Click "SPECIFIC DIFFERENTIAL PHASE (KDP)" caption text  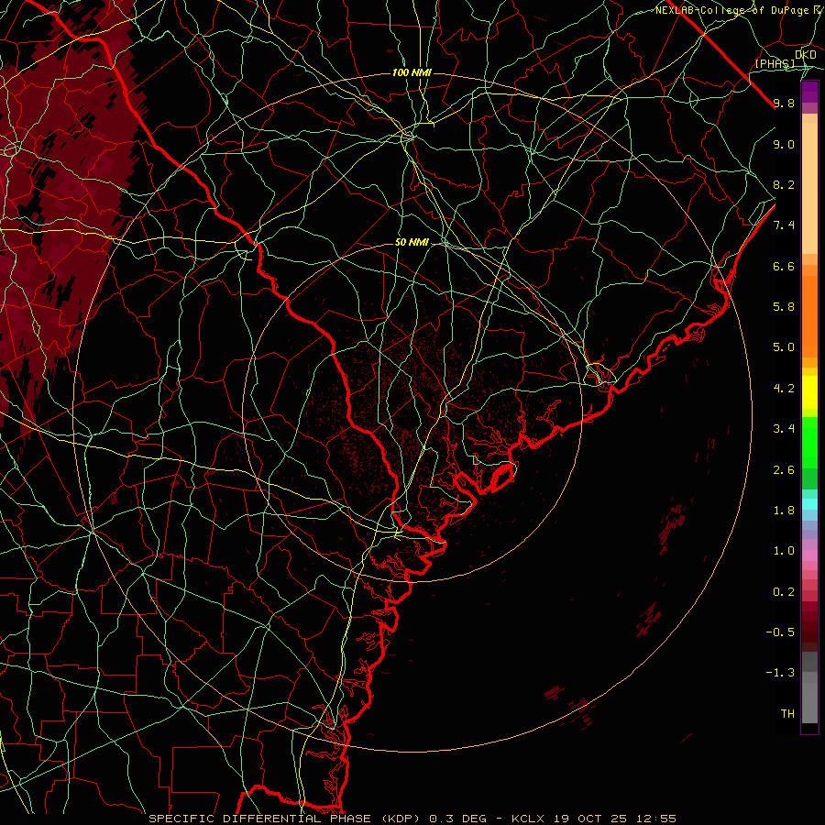[286, 819]
